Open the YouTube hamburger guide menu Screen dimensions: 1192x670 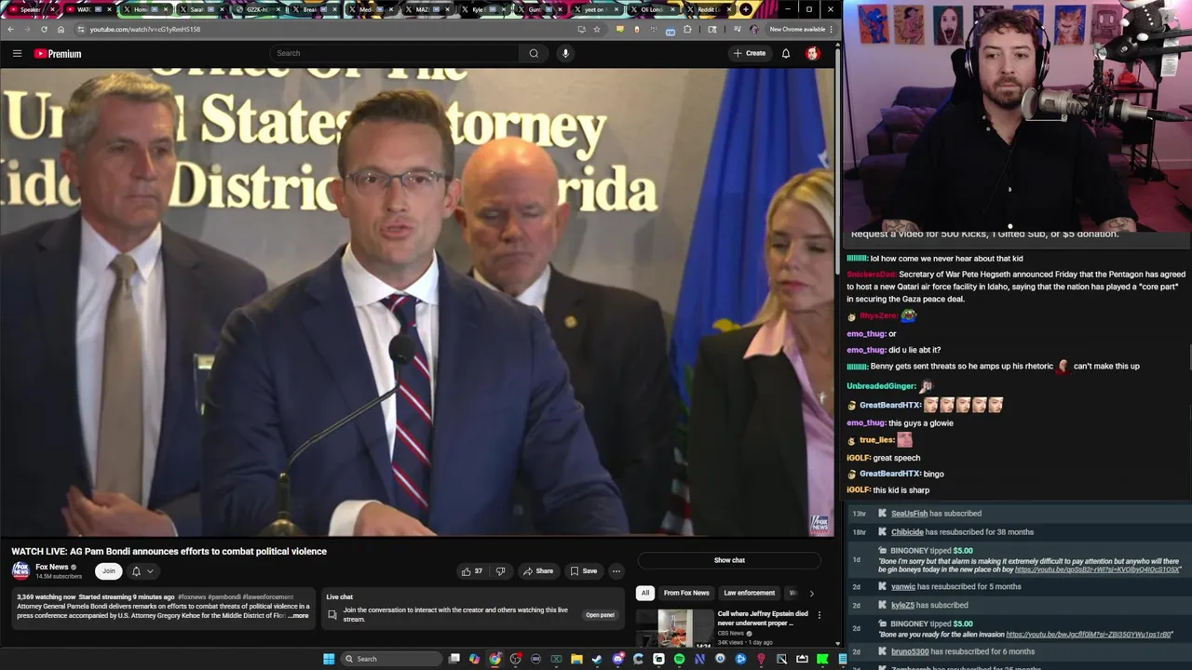[17, 53]
